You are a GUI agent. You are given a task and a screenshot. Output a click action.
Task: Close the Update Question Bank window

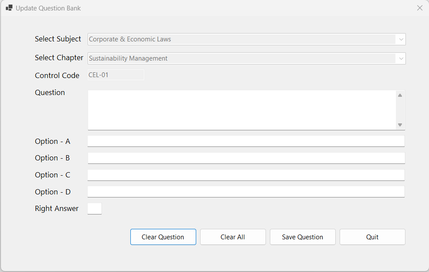pyautogui.click(x=419, y=8)
